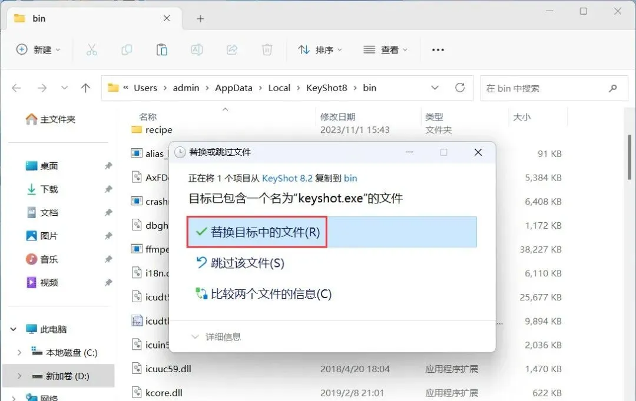Open Music (音乐) in sidebar
Screen dimensions: 636x401
pos(42,259)
